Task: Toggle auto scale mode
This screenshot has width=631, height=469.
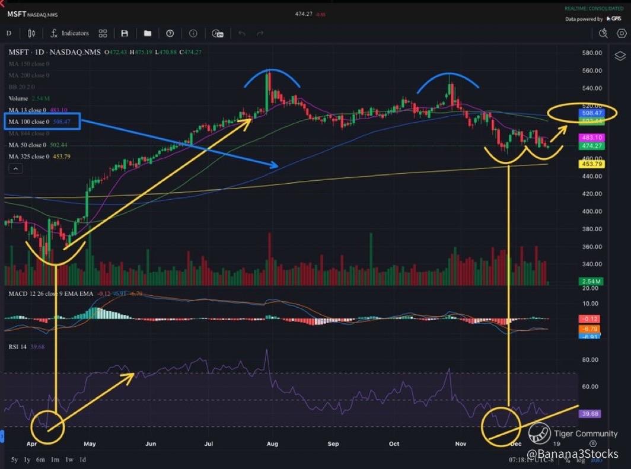Action: point(597,460)
